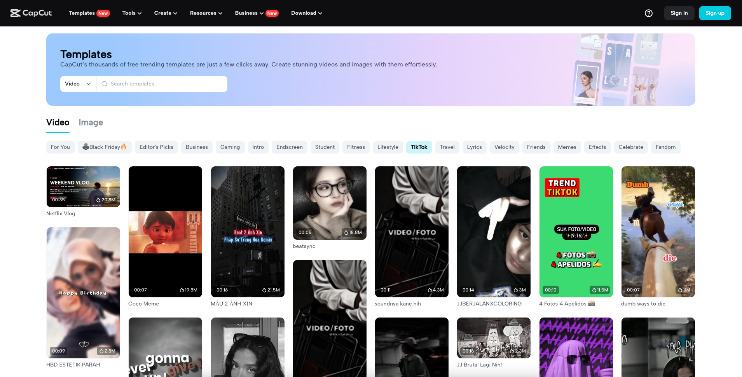Image resolution: width=742 pixels, height=377 pixels.
Task: Expand the Tools dropdown menu
Action: tap(132, 13)
